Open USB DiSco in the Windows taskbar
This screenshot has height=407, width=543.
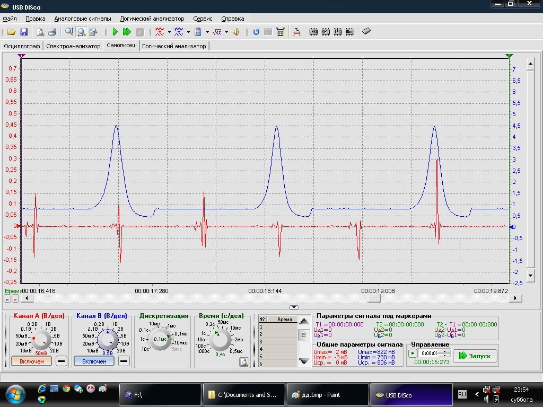click(x=411, y=395)
